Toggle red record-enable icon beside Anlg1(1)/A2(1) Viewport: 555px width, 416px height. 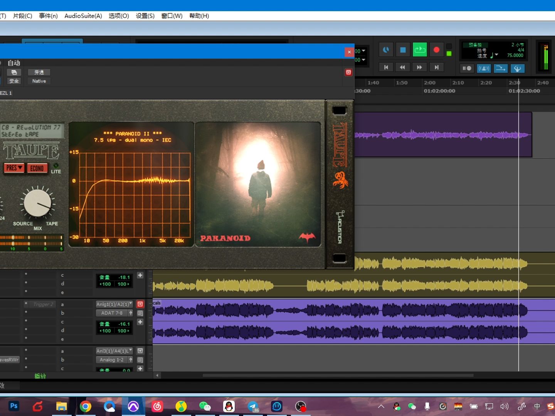140,304
